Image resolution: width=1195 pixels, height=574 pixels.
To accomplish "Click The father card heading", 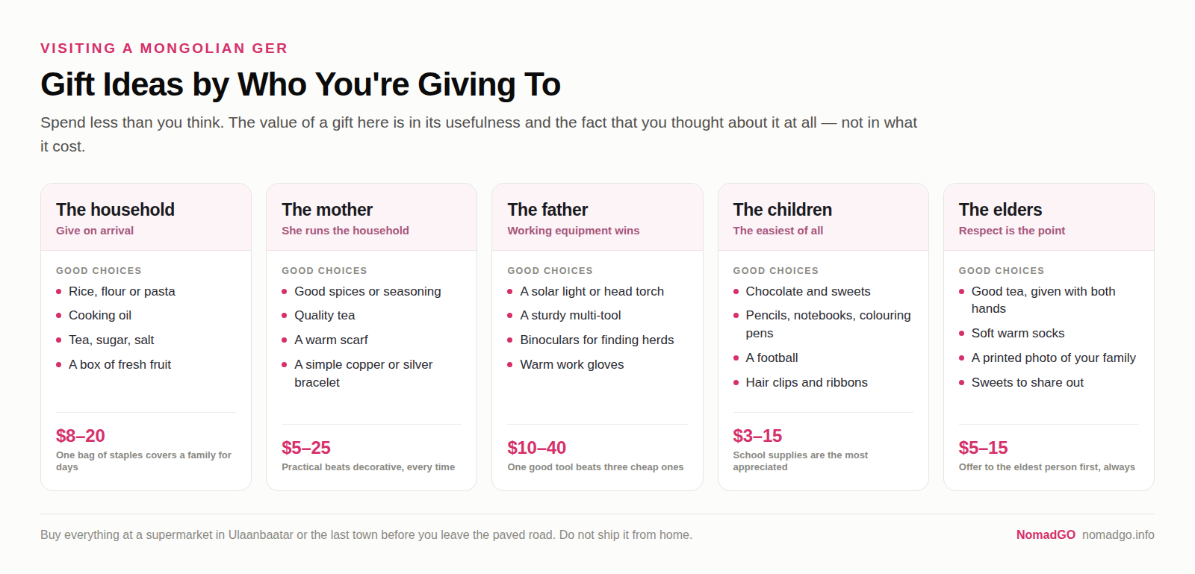I will click(547, 210).
